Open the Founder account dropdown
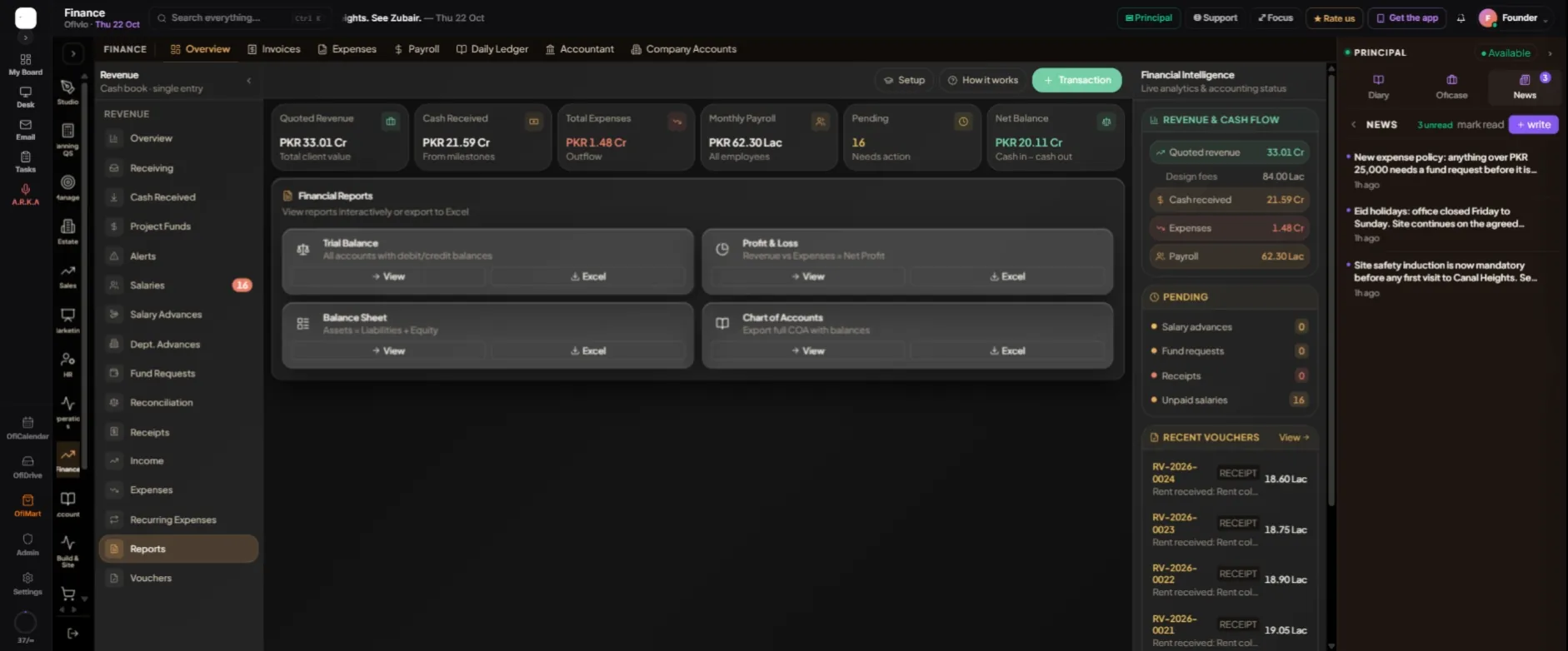 pyautogui.click(x=1514, y=17)
